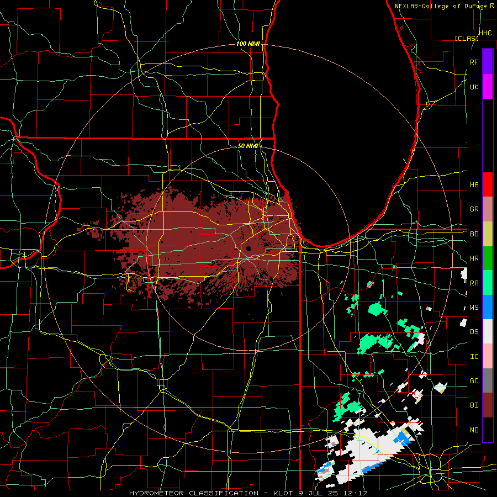Click the blue WS legend color swatch
497x497 pixels.
click(488, 307)
